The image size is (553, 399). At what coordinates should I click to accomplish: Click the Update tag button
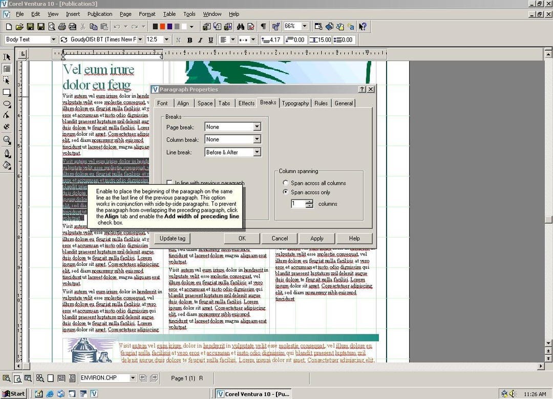[x=173, y=239]
